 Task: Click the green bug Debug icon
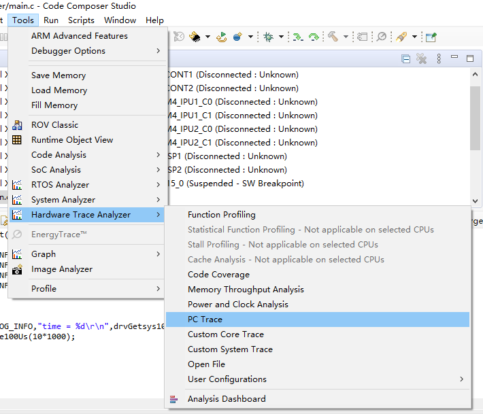[268, 37]
